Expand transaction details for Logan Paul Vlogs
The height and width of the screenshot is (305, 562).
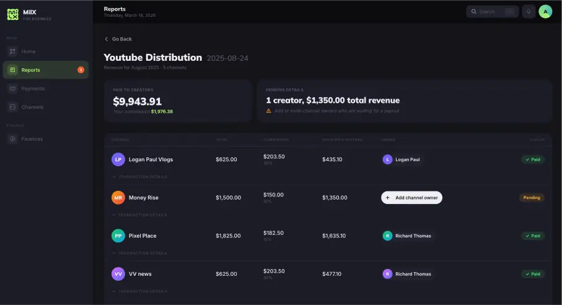(x=139, y=177)
